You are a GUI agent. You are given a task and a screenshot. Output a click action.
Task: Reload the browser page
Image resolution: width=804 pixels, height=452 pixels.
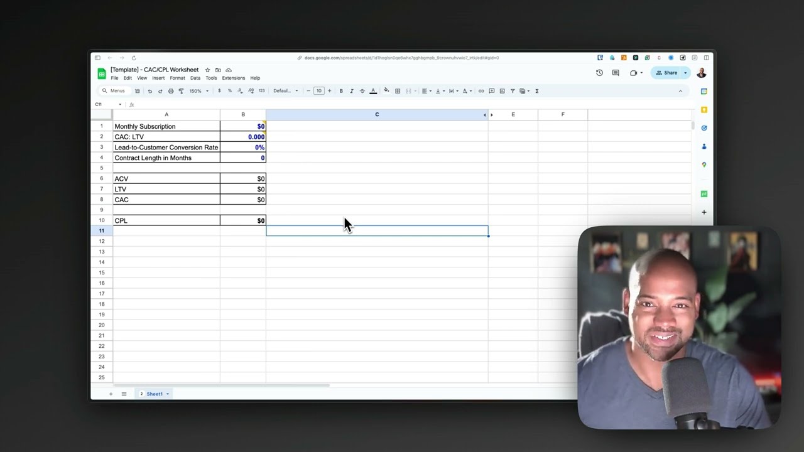tap(134, 58)
